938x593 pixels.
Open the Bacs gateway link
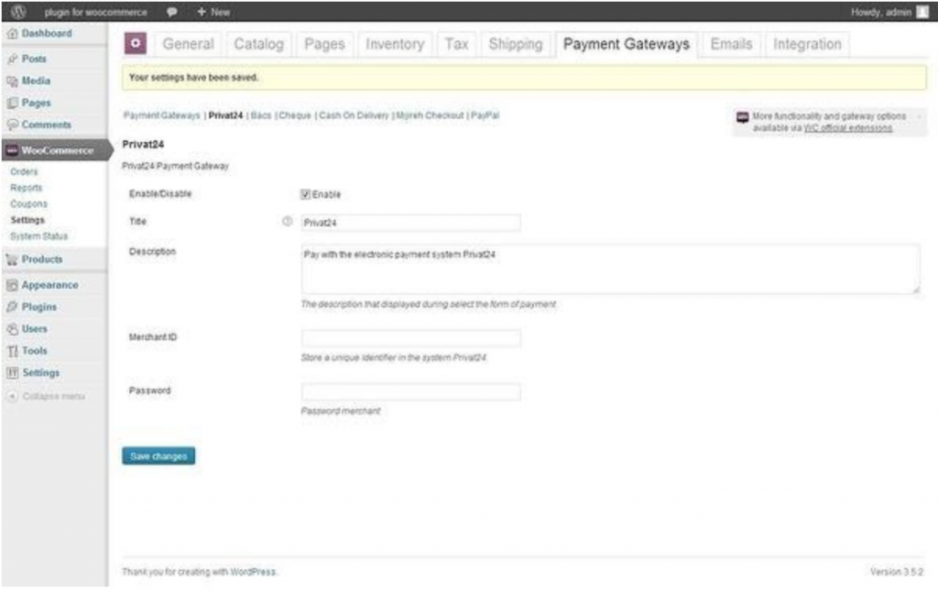tap(261, 115)
